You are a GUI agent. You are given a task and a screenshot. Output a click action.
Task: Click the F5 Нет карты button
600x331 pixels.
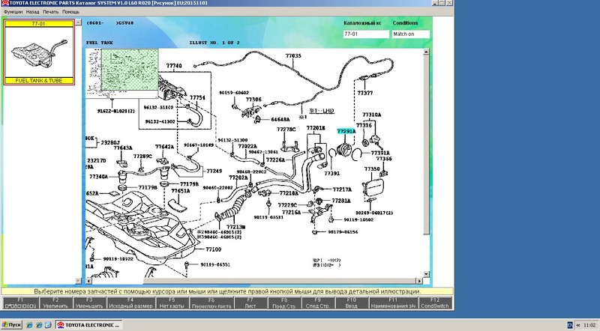pyautogui.click(x=172, y=303)
